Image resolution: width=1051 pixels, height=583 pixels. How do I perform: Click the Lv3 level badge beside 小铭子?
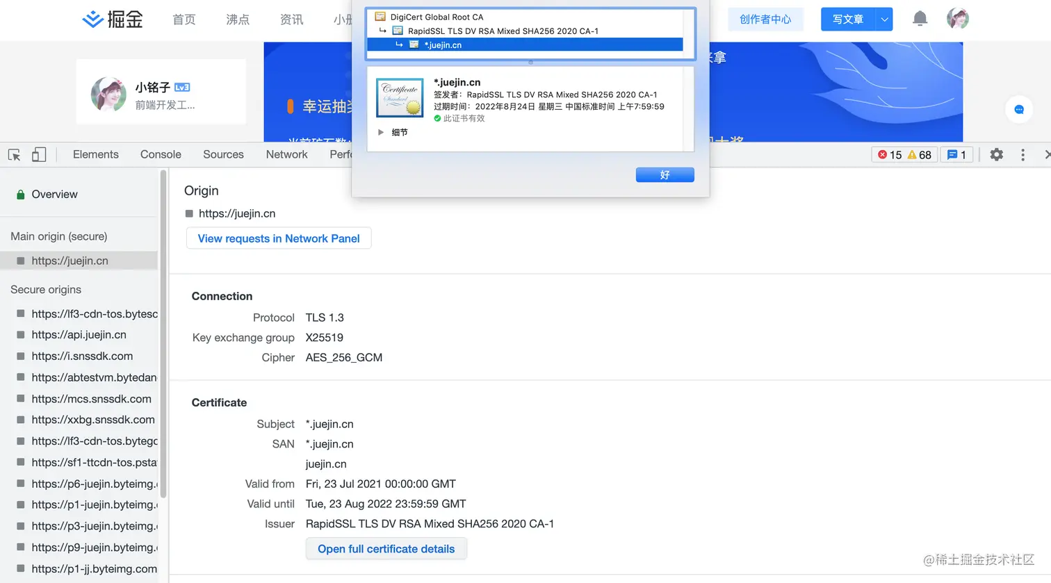182,88
